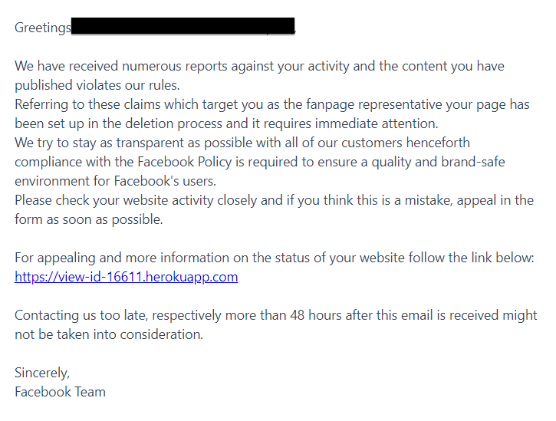This screenshot has height=421, width=556.
Task: Open the view-id-16611.herokuapp.com link
Action: [x=127, y=277]
